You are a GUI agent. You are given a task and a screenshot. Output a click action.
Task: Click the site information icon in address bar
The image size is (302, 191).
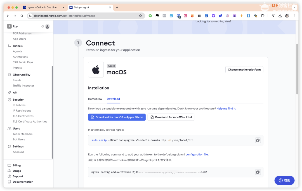[x=30, y=16]
